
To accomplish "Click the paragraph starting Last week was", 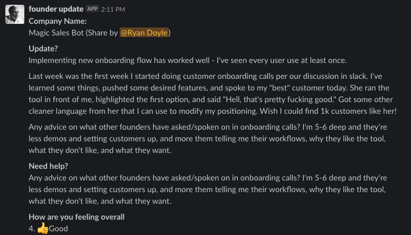I will click(x=212, y=94).
